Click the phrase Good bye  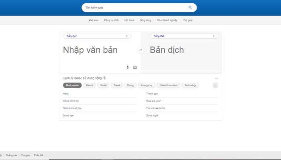[68, 116]
